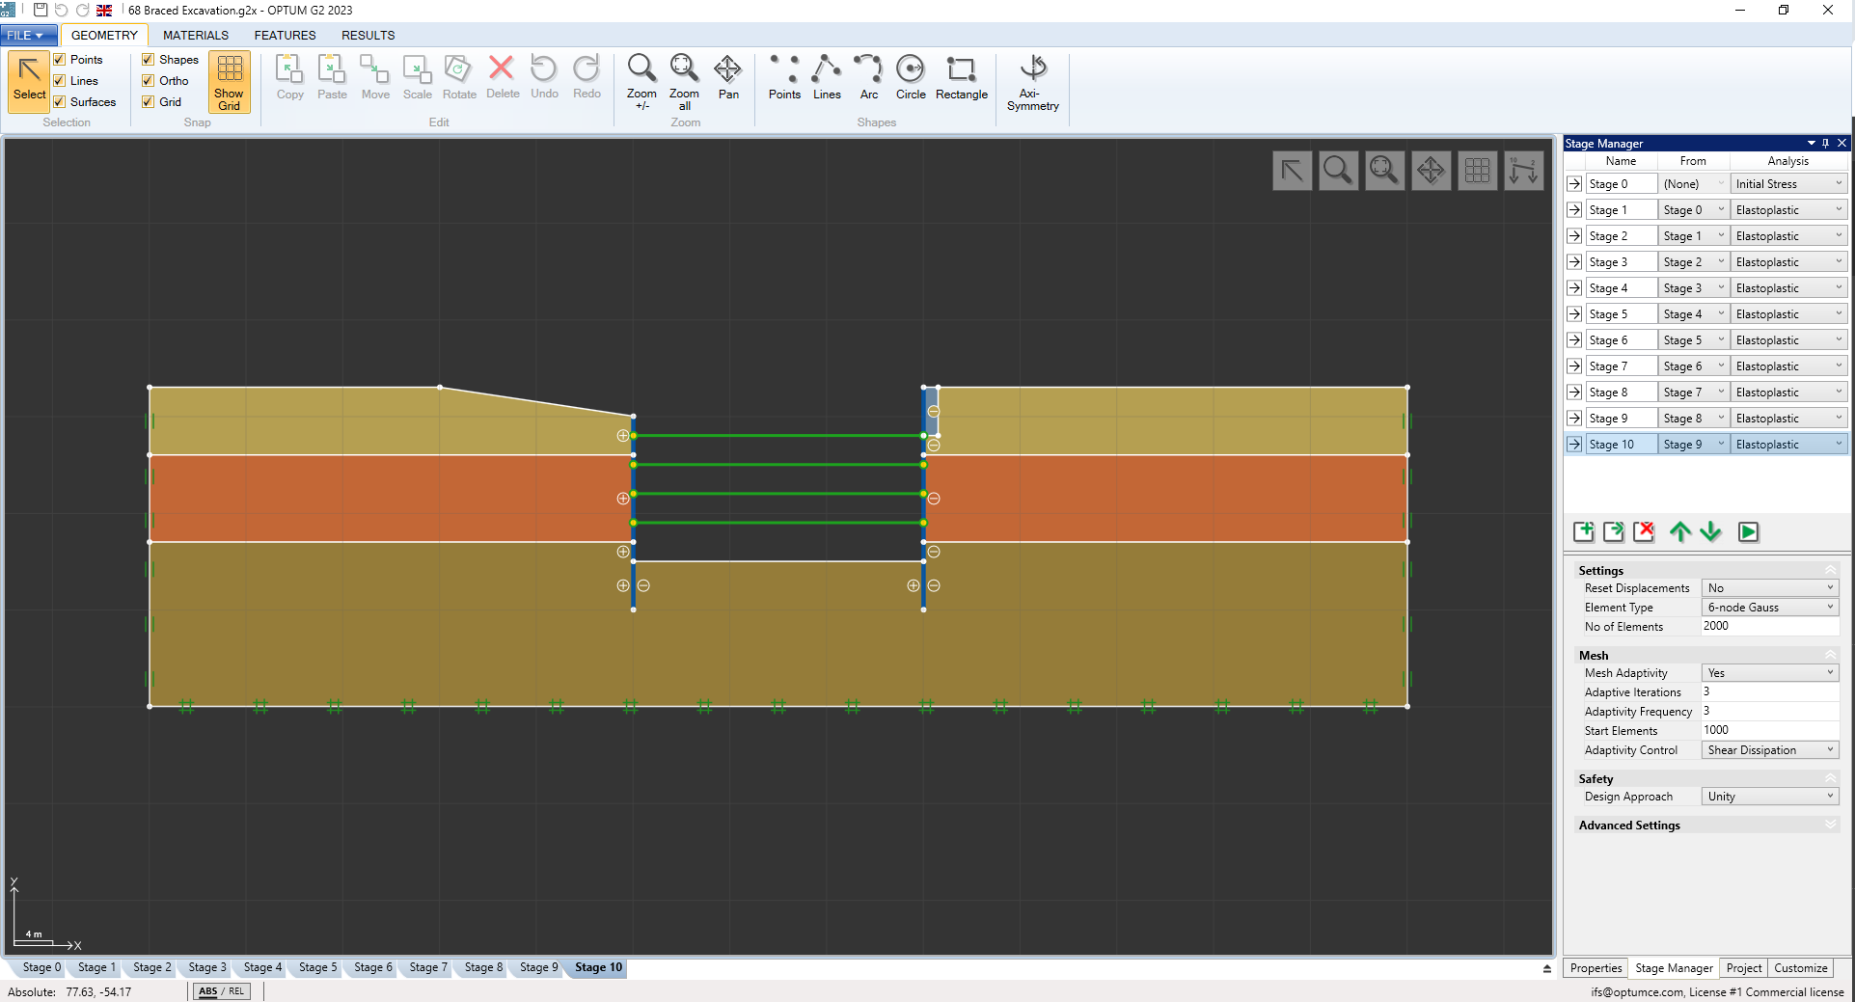Click Undo in the Edit group
This screenshot has height=1002, width=1855.
pyautogui.click(x=544, y=77)
